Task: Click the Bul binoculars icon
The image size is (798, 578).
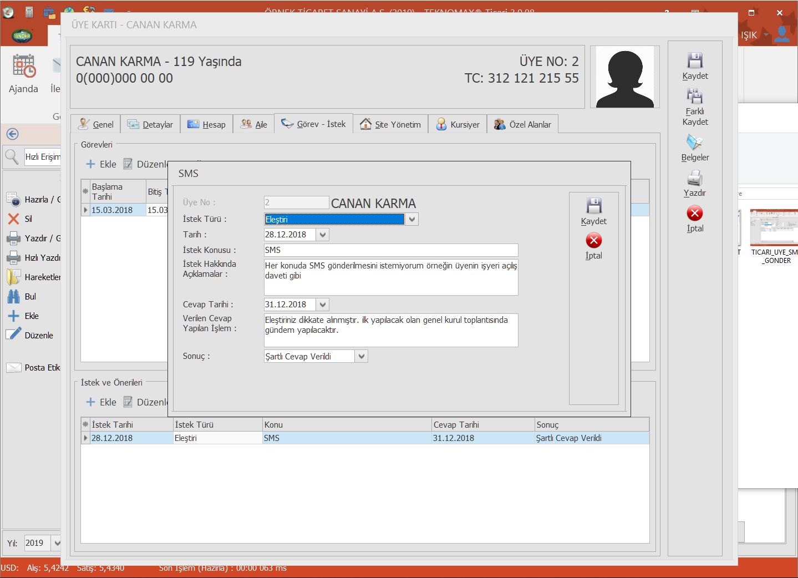Action: pos(14,297)
